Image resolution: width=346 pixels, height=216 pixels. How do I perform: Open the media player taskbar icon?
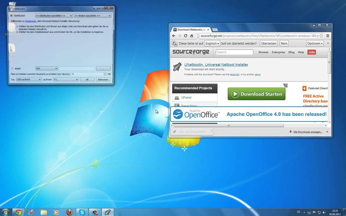56,212
